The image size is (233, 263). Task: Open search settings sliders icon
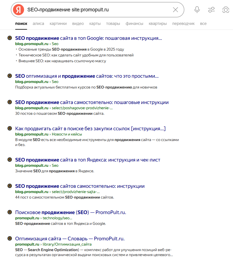211,10
